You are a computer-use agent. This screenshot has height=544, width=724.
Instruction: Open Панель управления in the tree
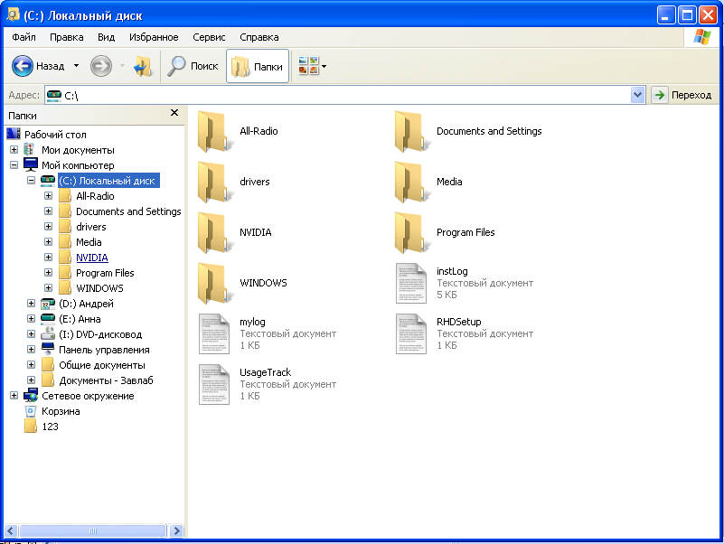[104, 350]
